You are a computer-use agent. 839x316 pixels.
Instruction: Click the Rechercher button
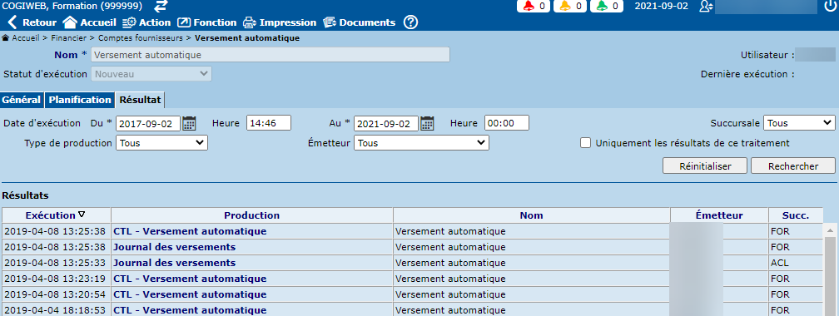(793, 165)
